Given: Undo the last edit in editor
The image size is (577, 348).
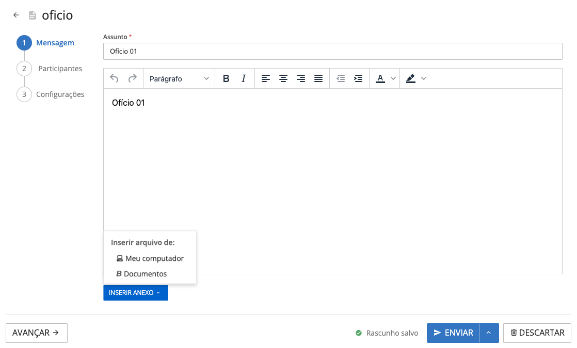Looking at the screenshot, I should pos(115,78).
